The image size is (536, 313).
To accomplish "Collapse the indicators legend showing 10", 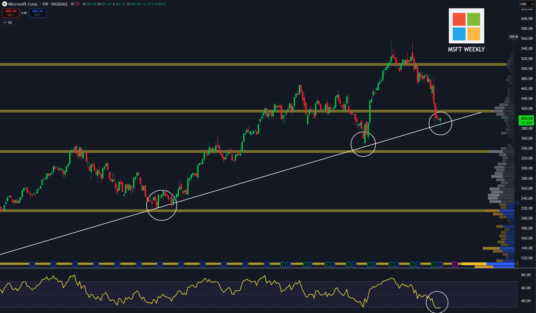I will 8,22.
